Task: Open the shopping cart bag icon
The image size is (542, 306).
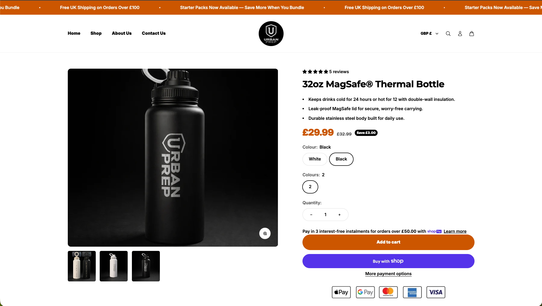Action: (471, 34)
